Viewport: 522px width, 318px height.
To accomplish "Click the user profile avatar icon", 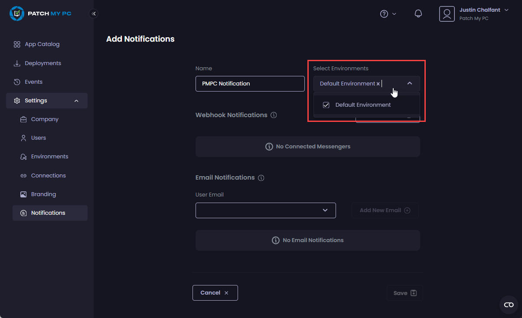I will tap(447, 14).
